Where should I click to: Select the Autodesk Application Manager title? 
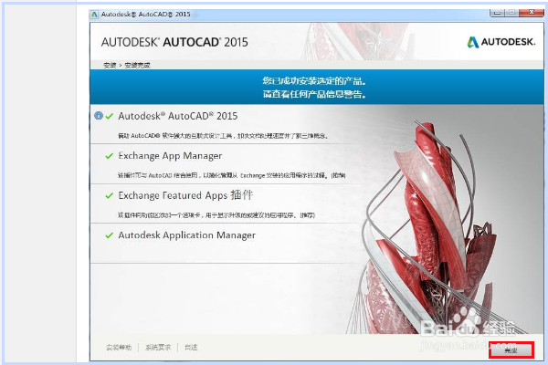(x=187, y=235)
